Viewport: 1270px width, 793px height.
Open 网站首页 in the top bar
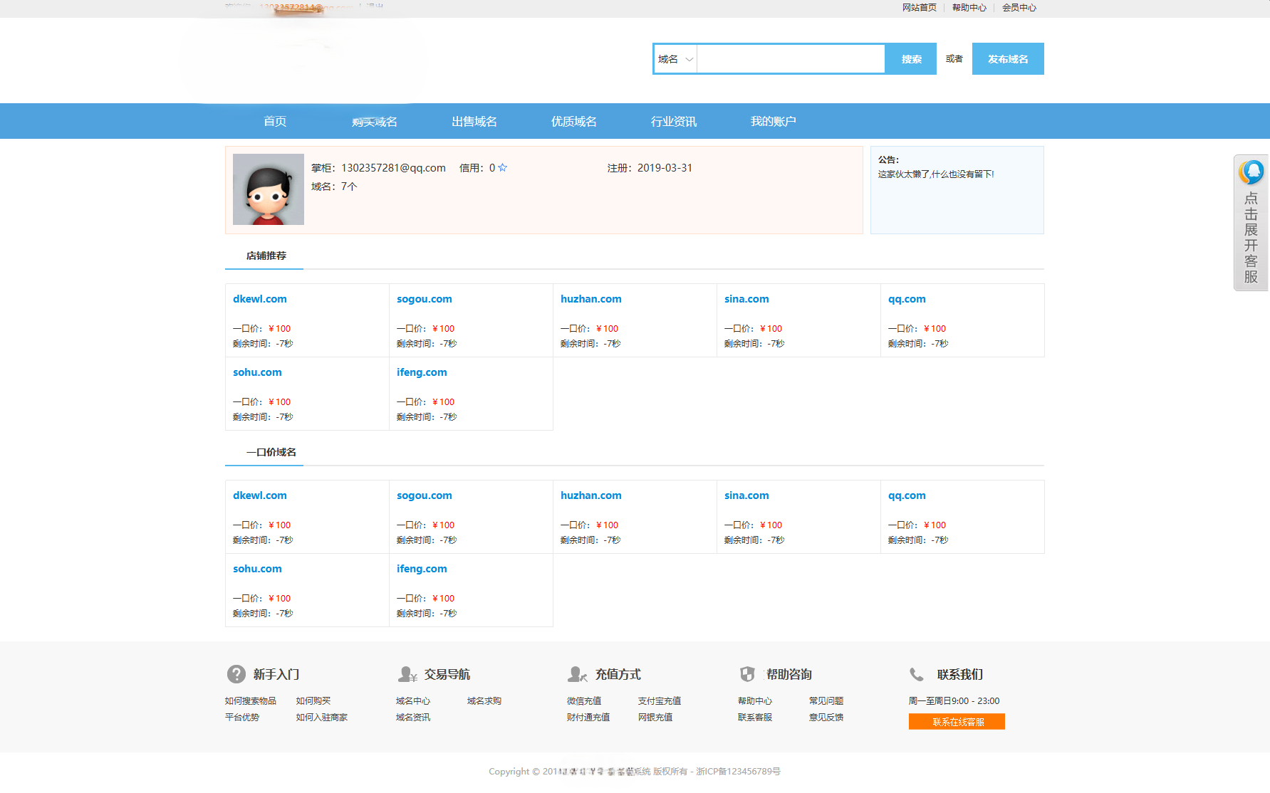pos(920,8)
